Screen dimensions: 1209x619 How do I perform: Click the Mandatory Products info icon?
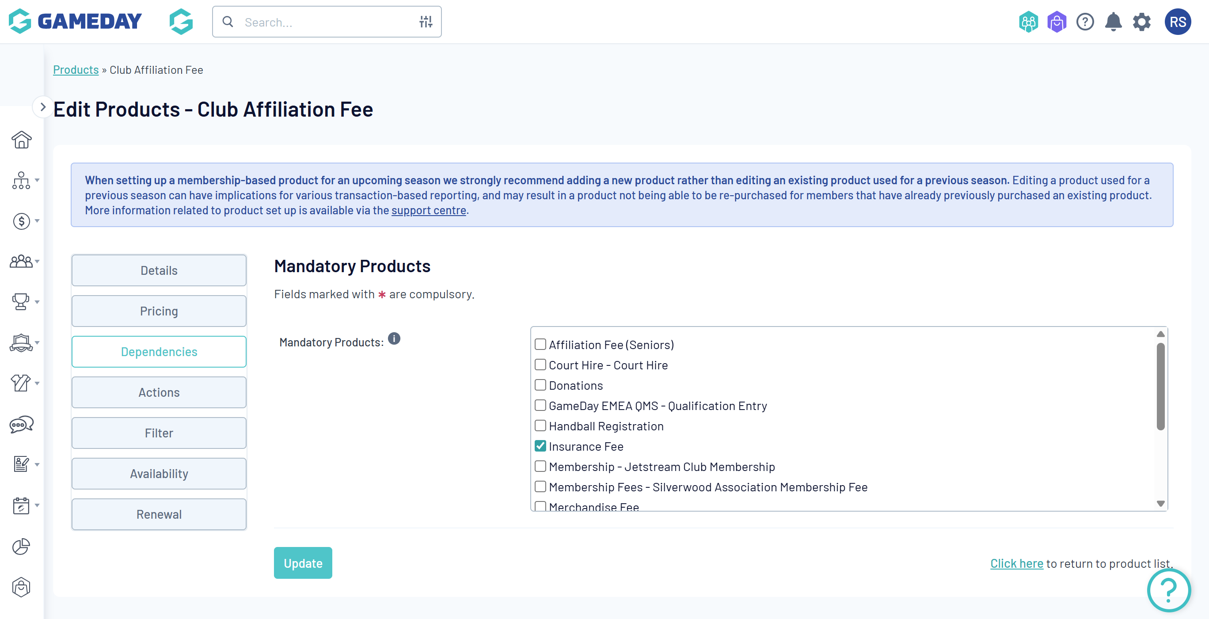coord(394,338)
